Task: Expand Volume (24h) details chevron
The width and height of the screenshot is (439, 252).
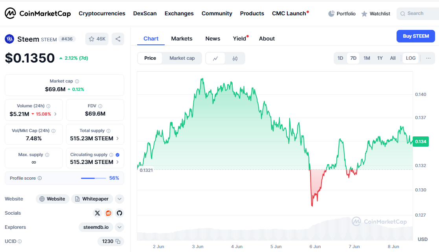Action: (55, 114)
